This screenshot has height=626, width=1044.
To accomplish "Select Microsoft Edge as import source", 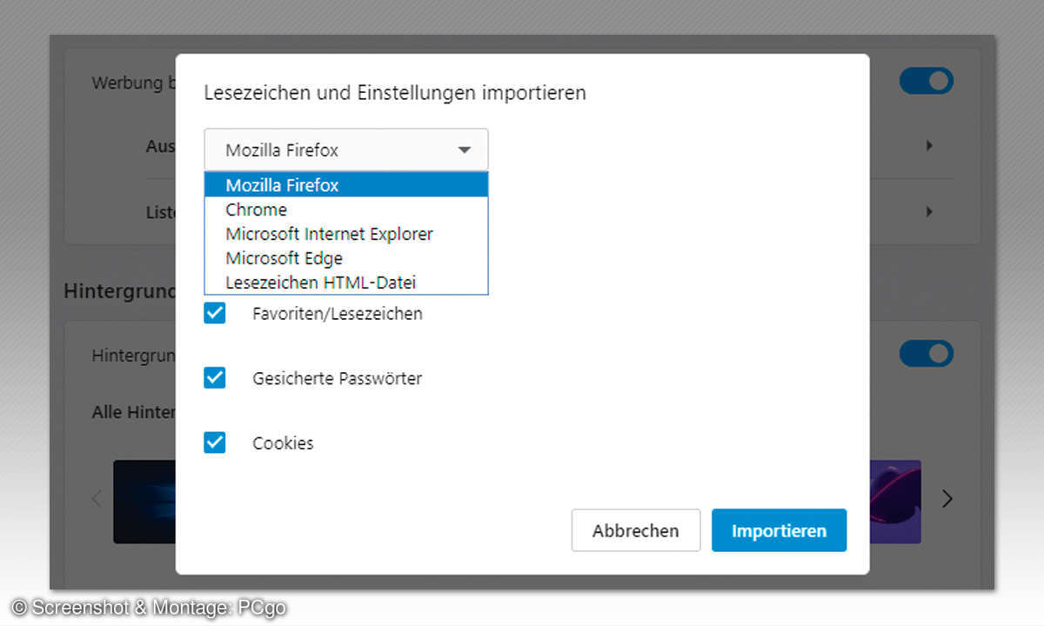I will [x=346, y=258].
